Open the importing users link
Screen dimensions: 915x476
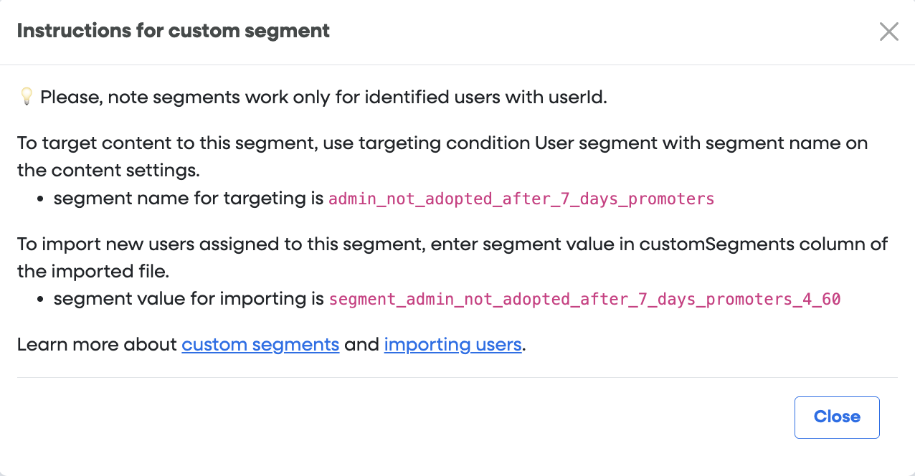[452, 345]
